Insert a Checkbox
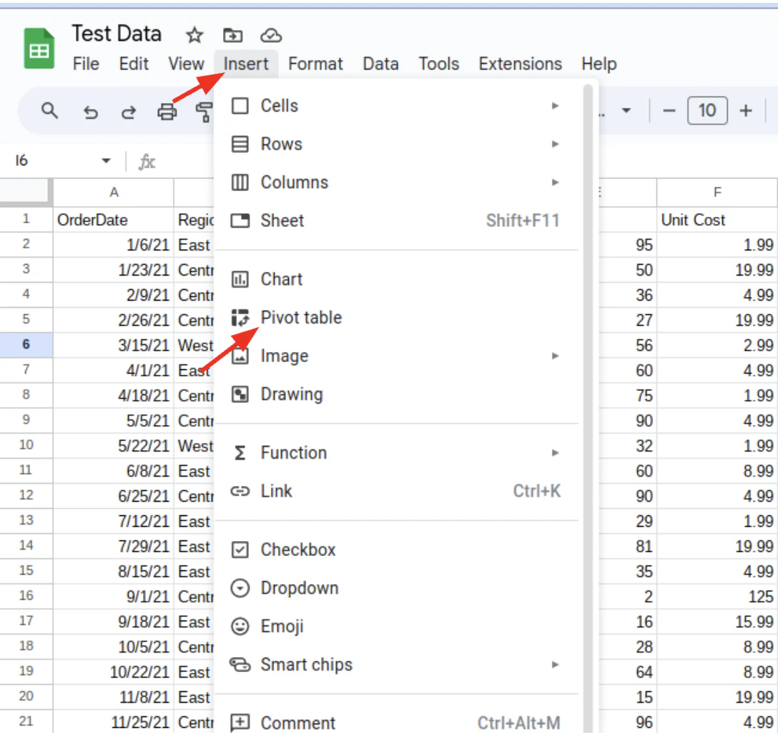This screenshot has width=778, height=740. pos(397,550)
